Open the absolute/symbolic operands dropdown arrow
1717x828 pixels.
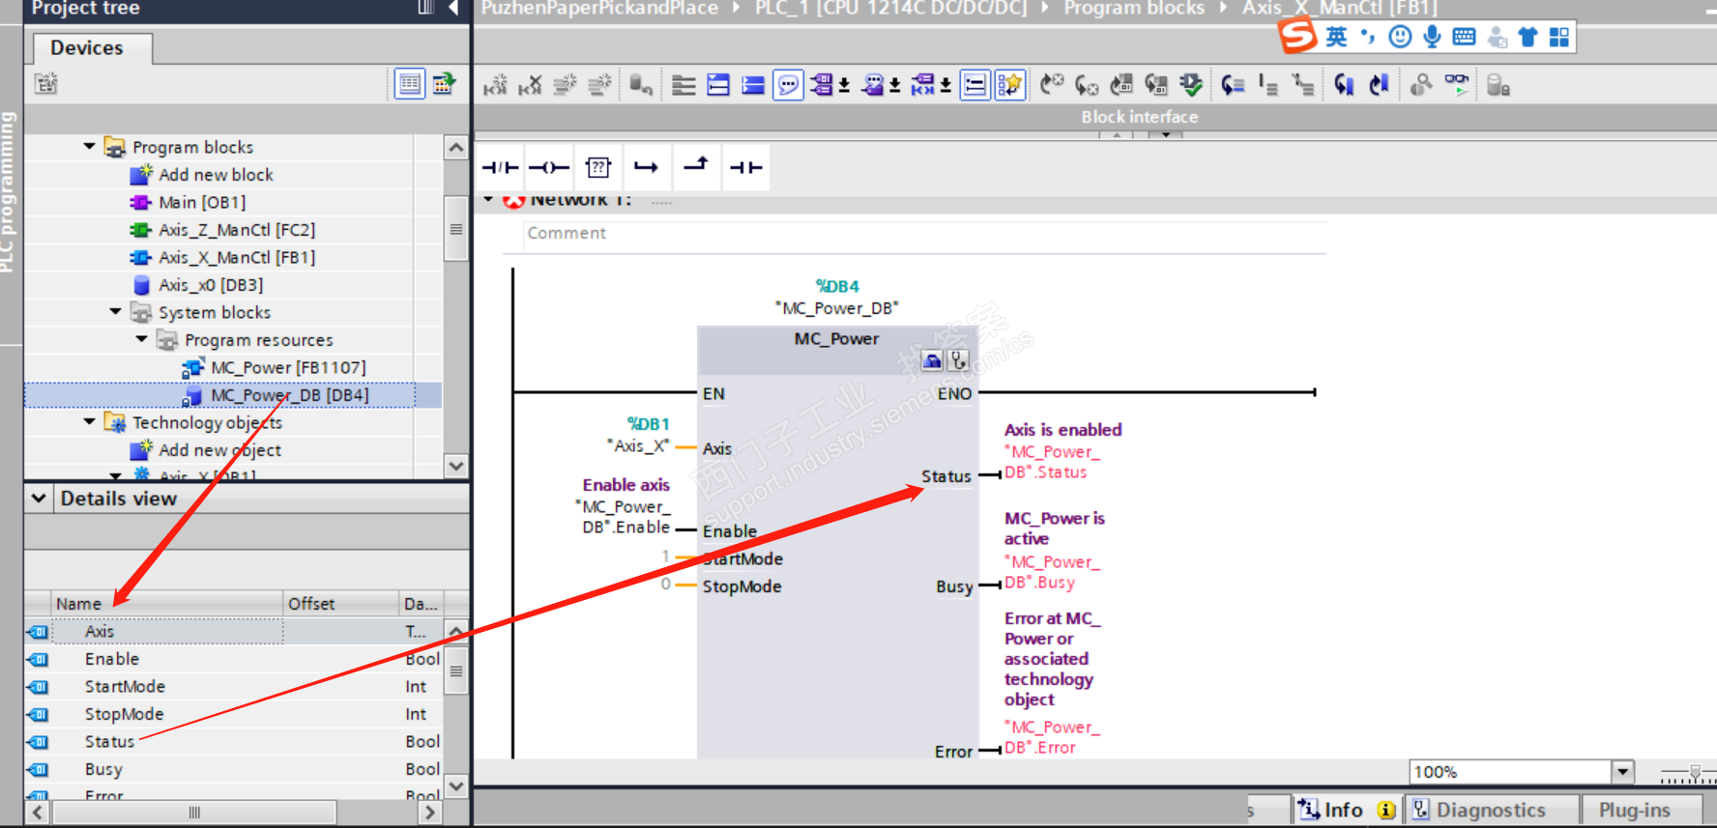pyautogui.click(x=844, y=86)
